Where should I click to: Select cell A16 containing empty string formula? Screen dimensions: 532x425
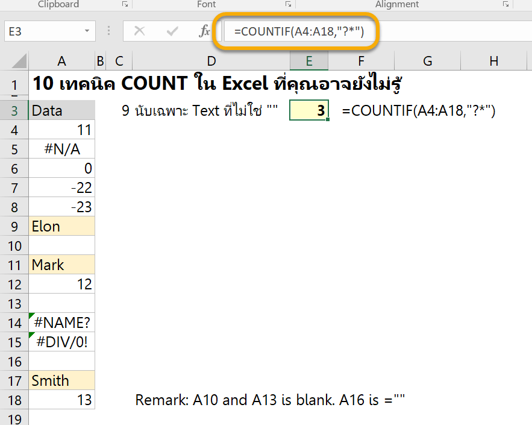click(61, 360)
